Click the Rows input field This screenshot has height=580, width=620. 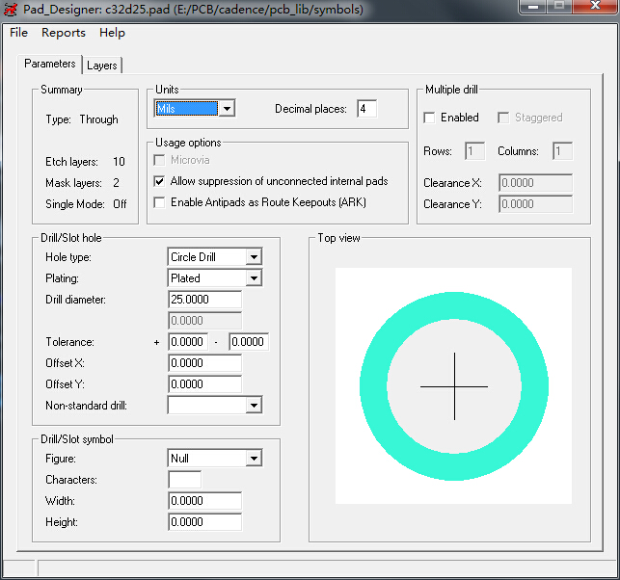(x=475, y=151)
